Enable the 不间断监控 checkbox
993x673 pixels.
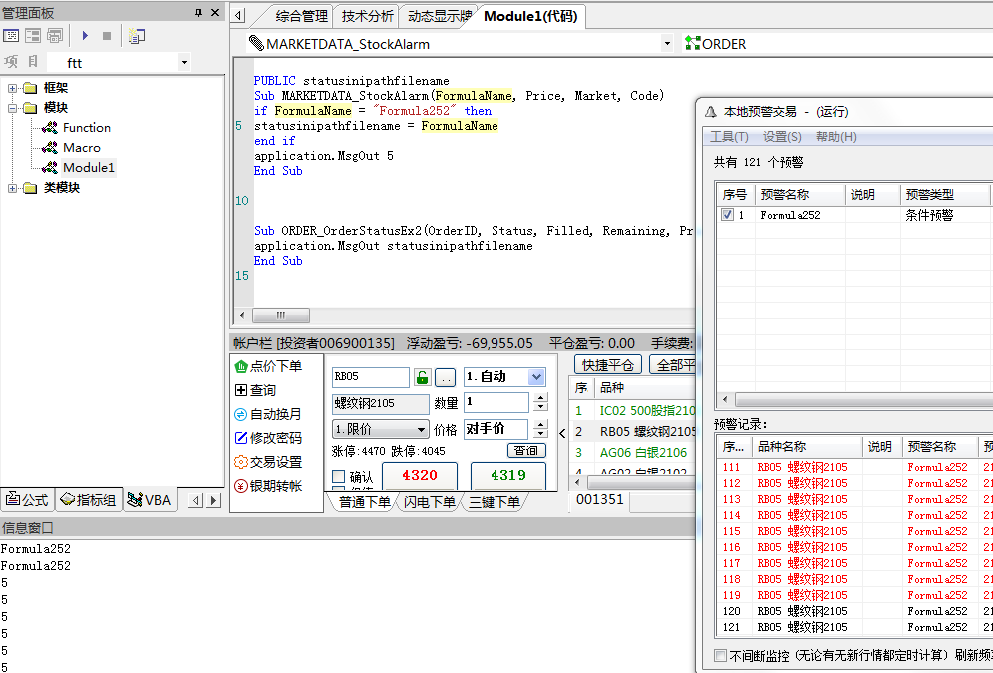point(720,656)
